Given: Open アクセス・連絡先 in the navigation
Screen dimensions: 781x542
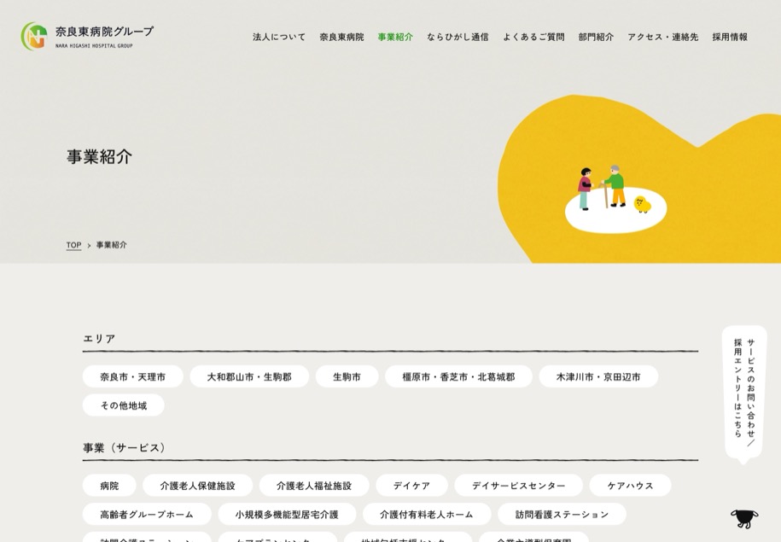Looking at the screenshot, I should point(663,37).
